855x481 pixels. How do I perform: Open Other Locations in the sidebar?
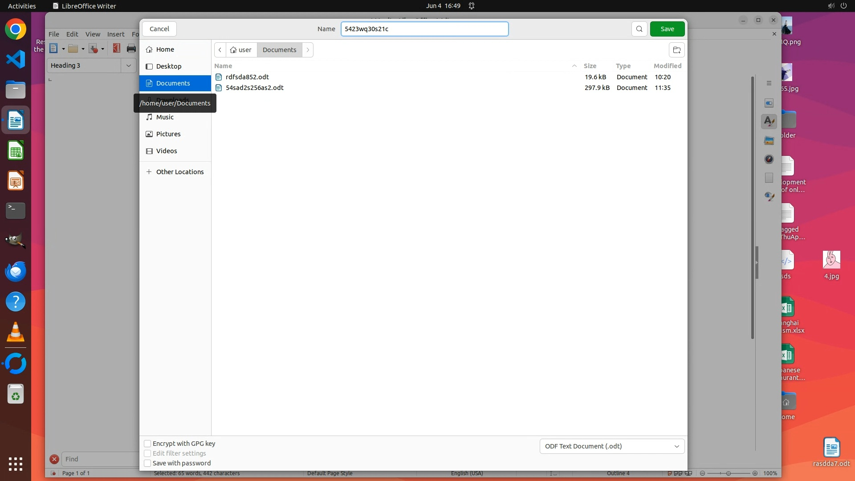coord(179,172)
